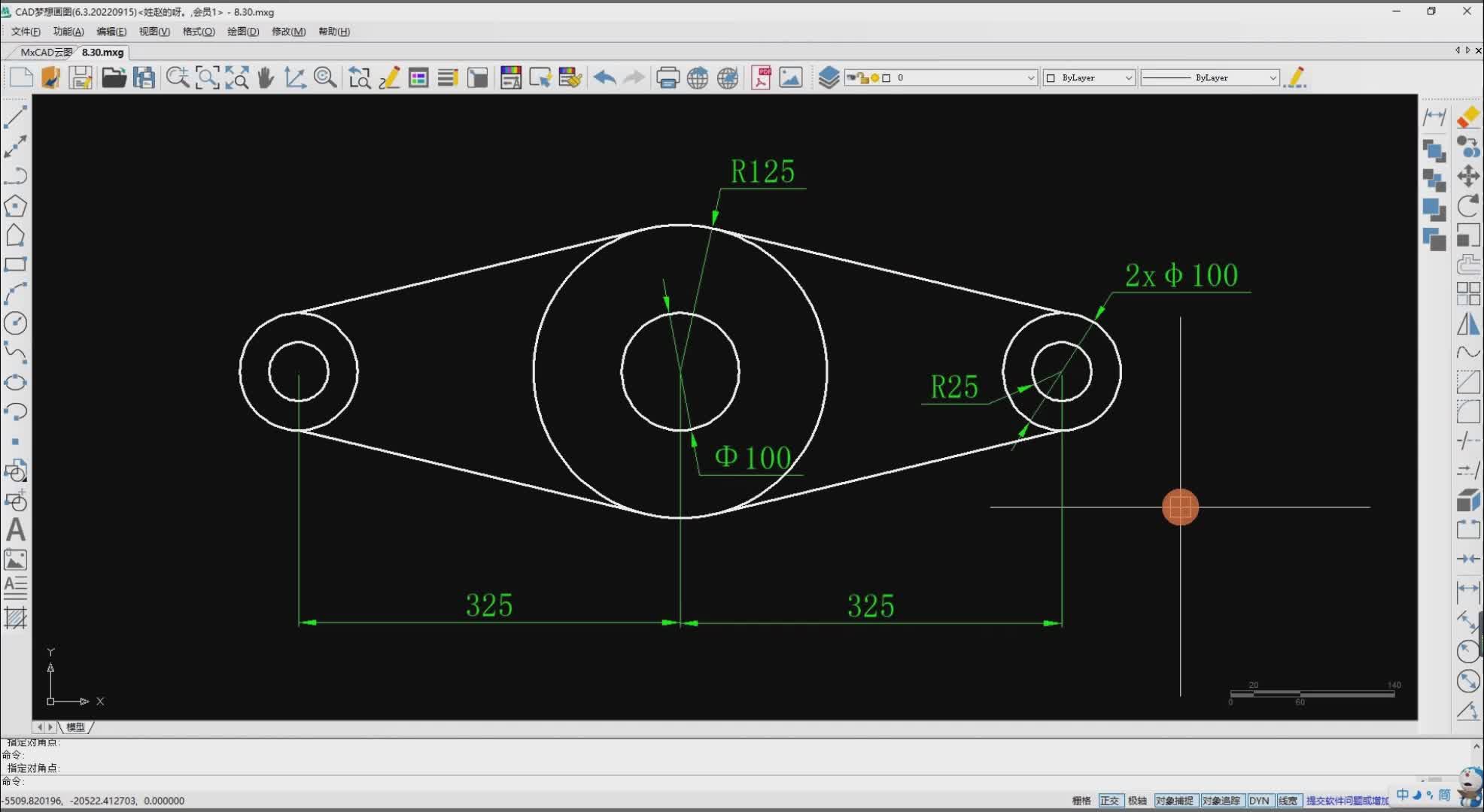The width and height of the screenshot is (1484, 812).
Task: Click the Insert image icon in top toolbar
Action: click(790, 77)
